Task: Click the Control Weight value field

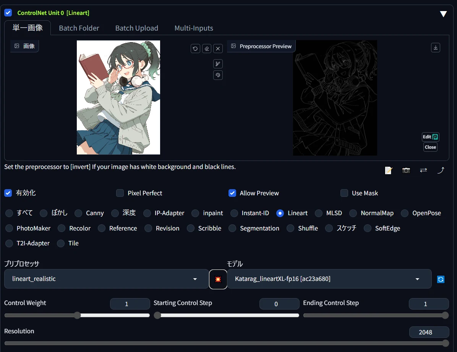Action: coord(130,304)
